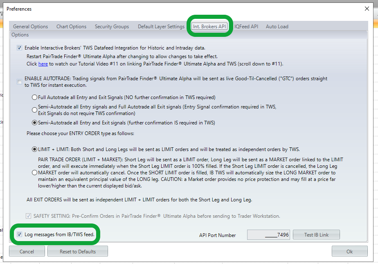Click the 'API Port Number' label

(218, 235)
